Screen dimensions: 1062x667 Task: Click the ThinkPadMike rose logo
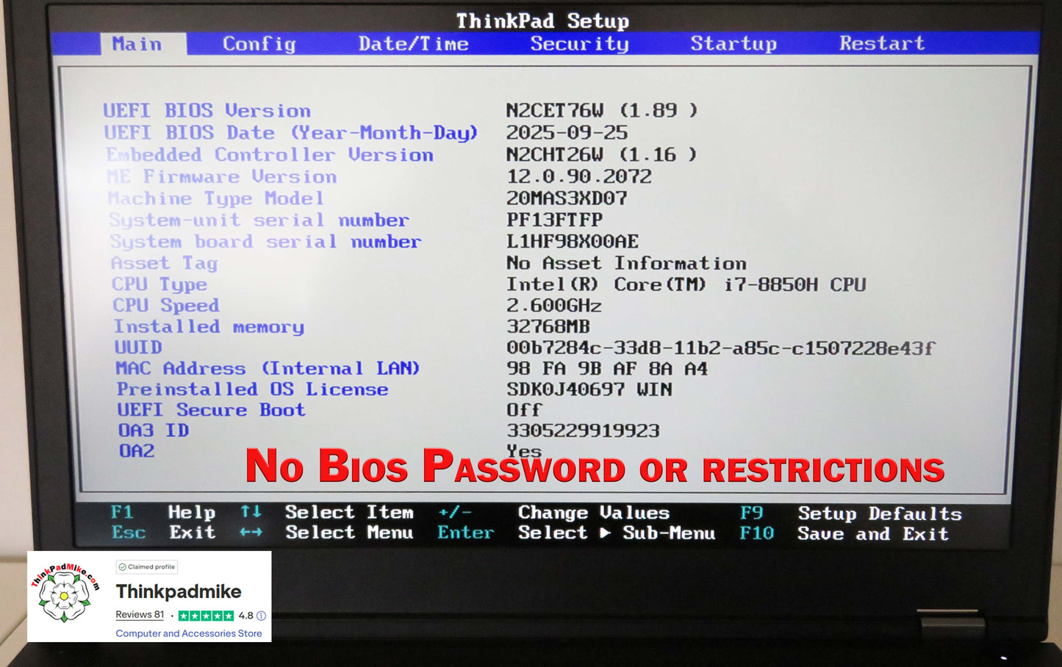point(65,594)
